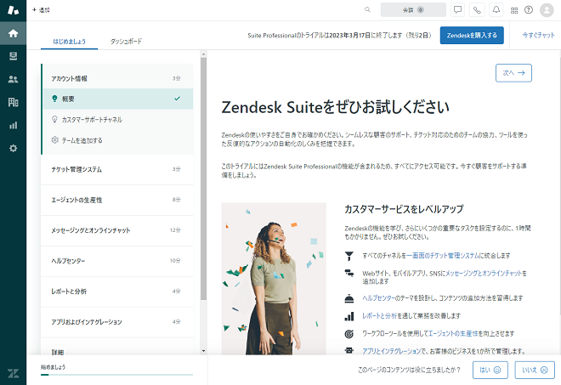The width and height of the screenshot is (561, 385).
Task: Open the user profile avatar
Action: [x=547, y=10]
